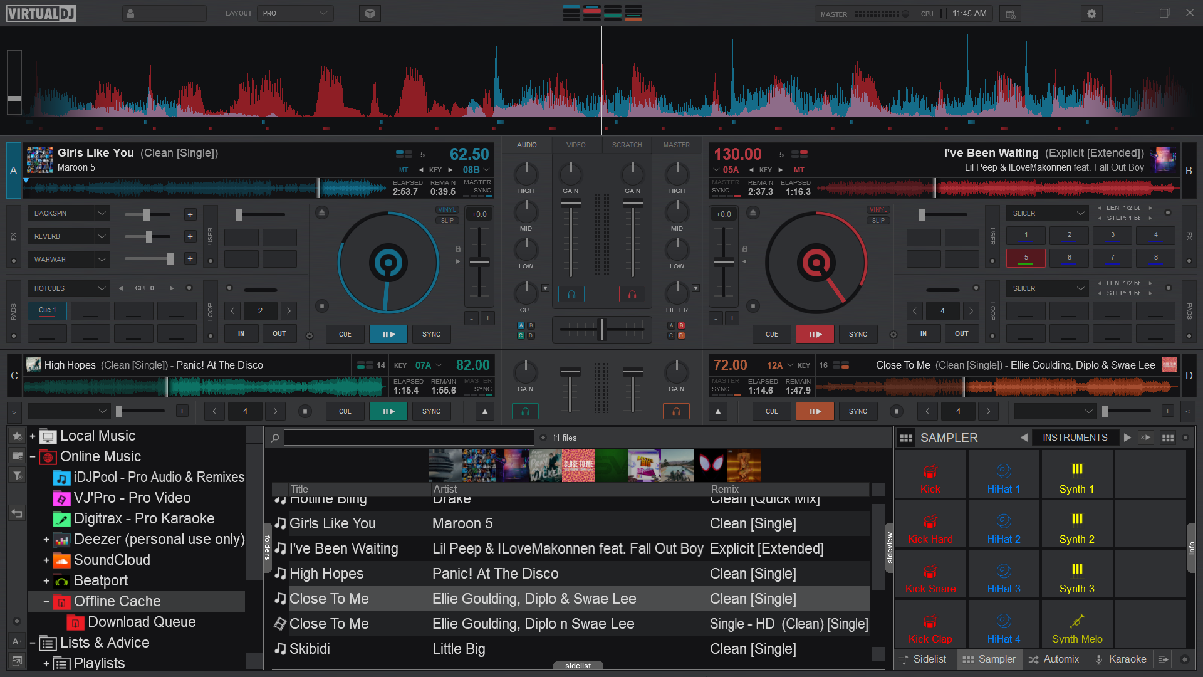Toggle SLIP mode on deck A
Viewport: 1203px width, 677px height.
pyautogui.click(x=447, y=221)
